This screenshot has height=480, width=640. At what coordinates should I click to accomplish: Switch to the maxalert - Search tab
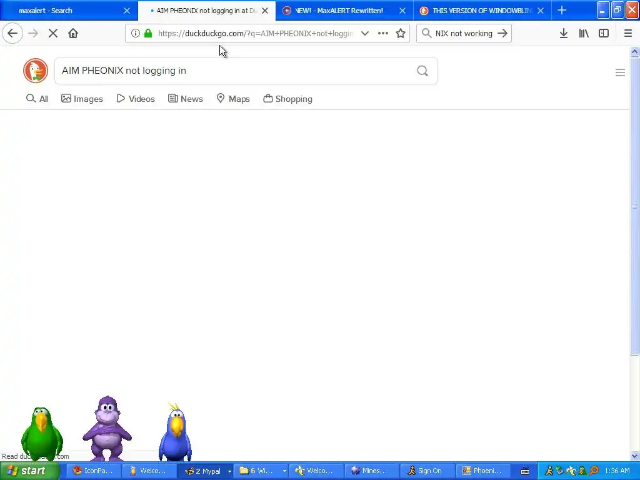[x=69, y=10]
